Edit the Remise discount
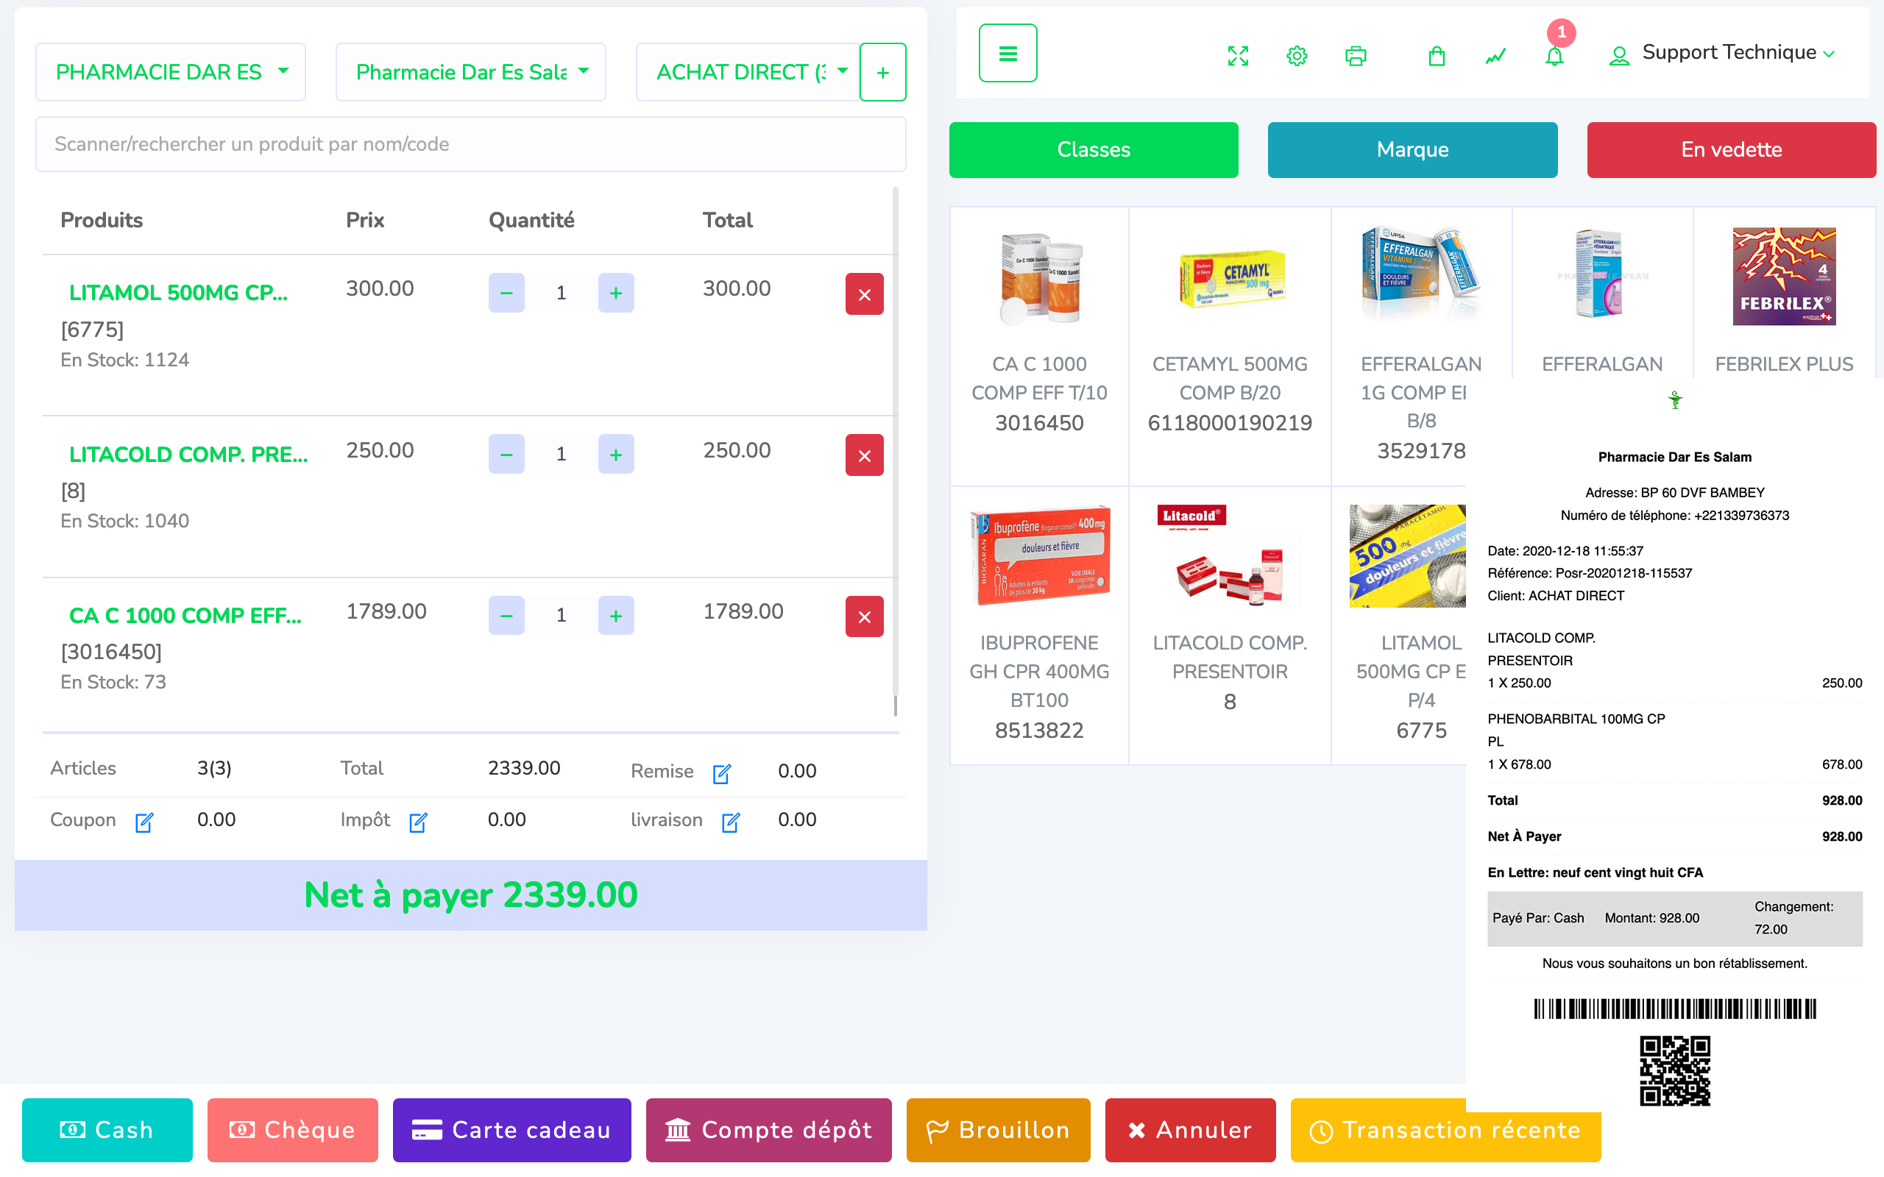 [x=722, y=773]
